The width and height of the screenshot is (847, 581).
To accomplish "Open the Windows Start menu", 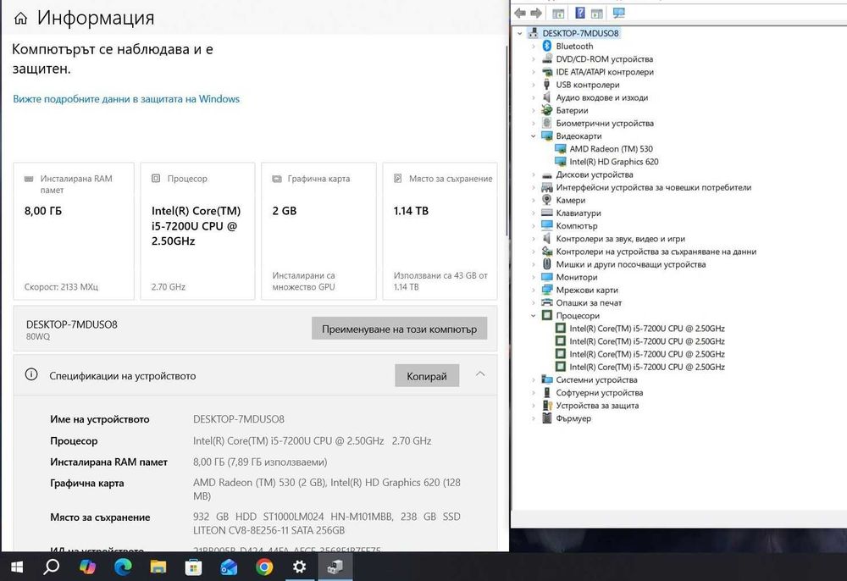I will 17,567.
